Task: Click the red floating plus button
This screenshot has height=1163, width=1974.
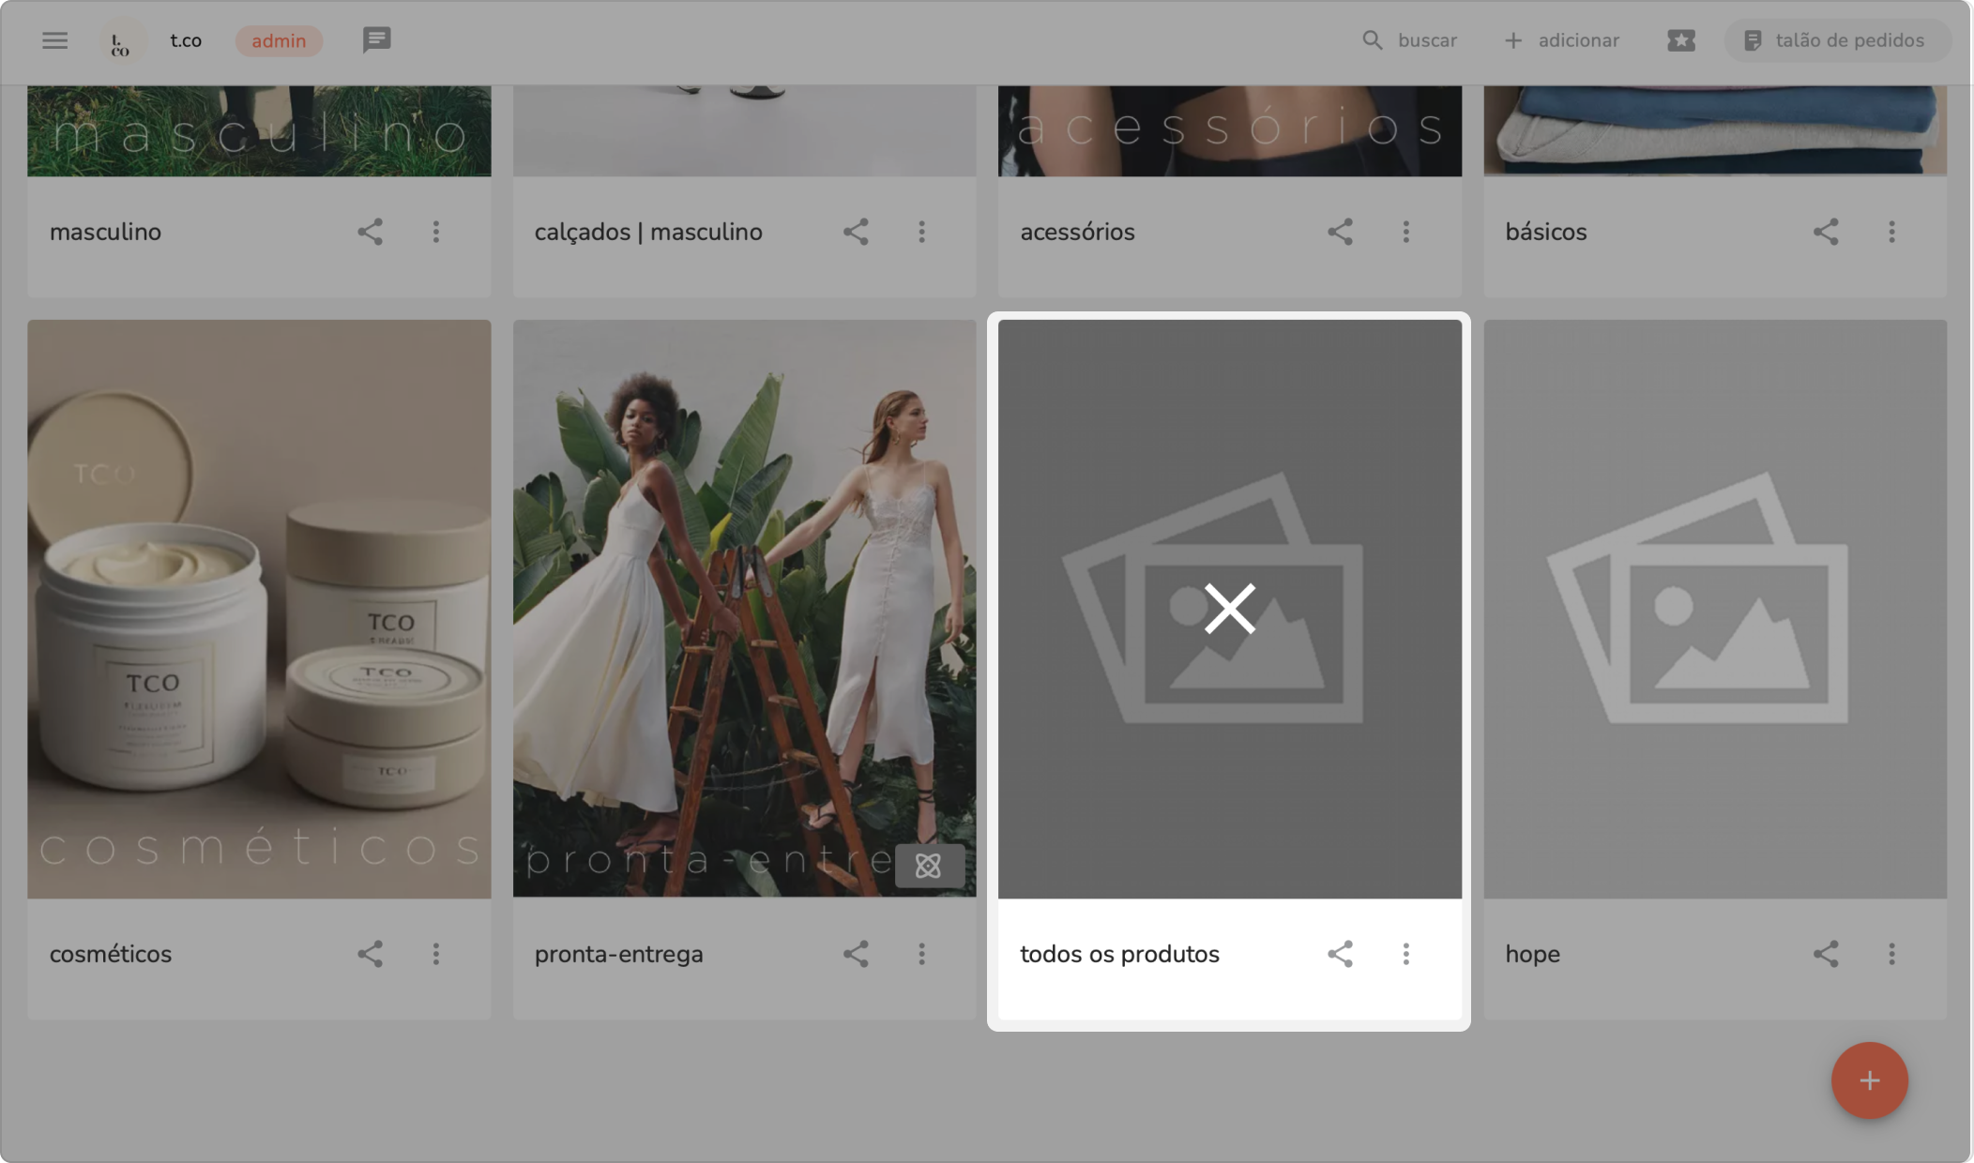Action: coord(1869,1080)
